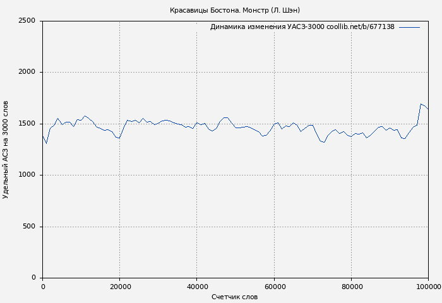Click the y-axis tick label 1000
Viewport: 442px width, 303px height.
[27, 175]
